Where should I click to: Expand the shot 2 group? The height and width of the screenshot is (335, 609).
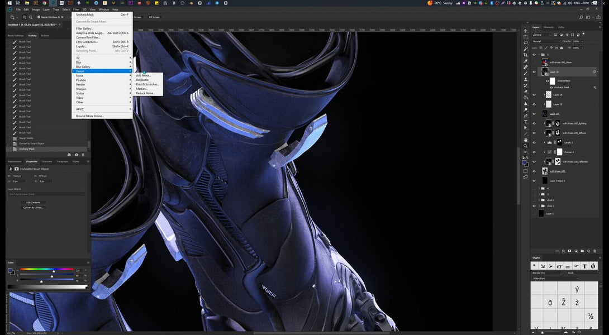538,200
